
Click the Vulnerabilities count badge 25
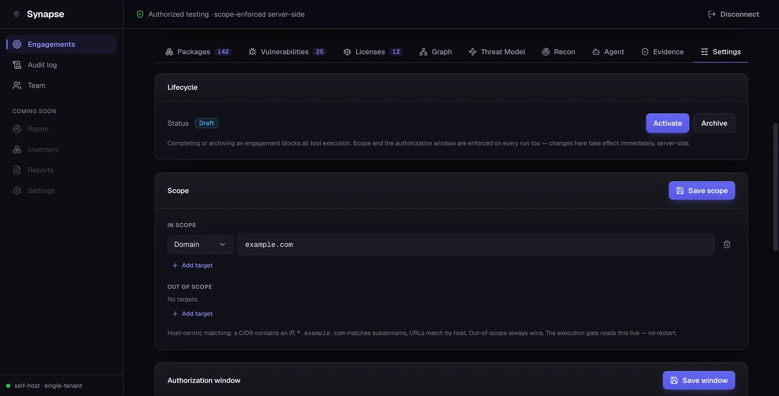click(x=319, y=52)
